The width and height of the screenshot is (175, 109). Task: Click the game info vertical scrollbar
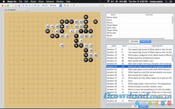point(173,20)
